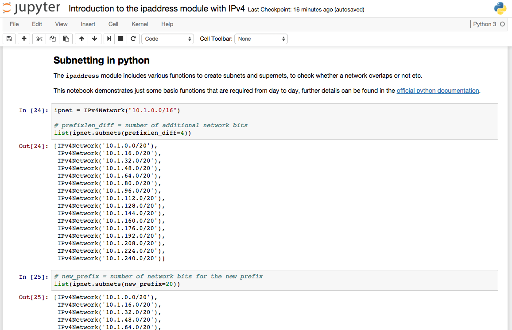Viewport: 512px width, 330px height.
Task: Save the notebook using the save icon
Action: click(x=9, y=38)
